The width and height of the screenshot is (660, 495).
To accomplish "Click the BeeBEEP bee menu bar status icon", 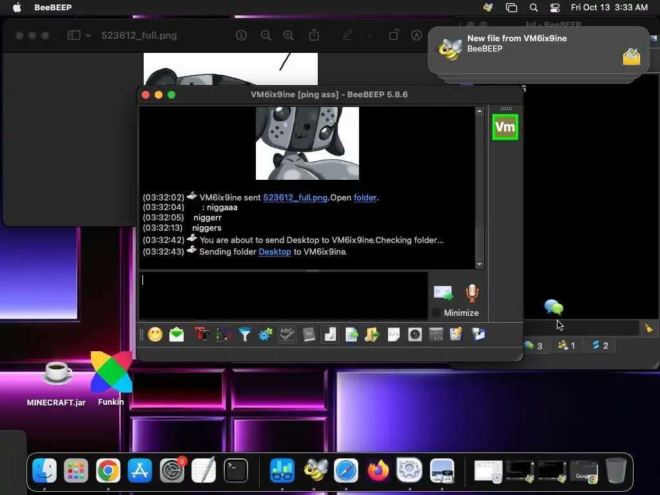I will click(489, 7).
